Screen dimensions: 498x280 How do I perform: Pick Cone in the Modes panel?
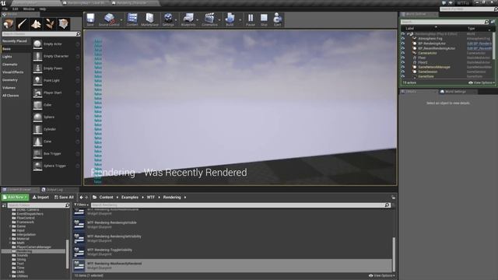[56, 142]
